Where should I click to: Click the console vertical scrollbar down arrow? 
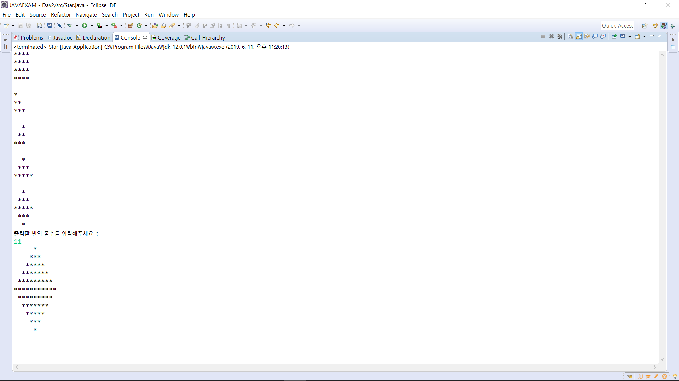(662, 359)
